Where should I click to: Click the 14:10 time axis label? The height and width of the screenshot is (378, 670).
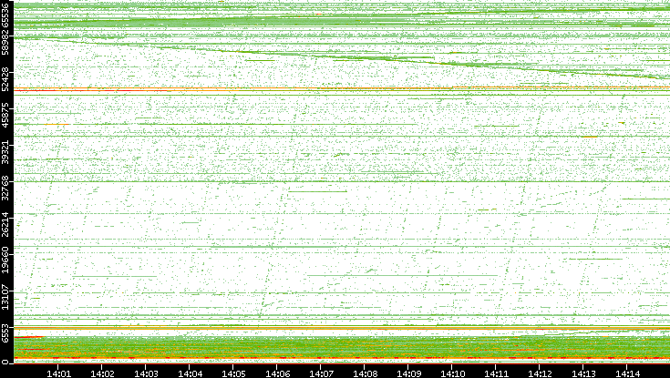point(452,373)
